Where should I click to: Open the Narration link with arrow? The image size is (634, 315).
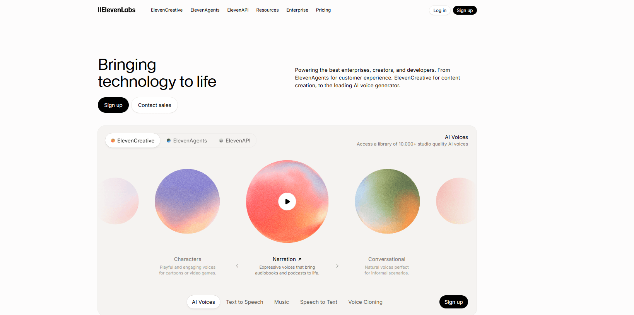coord(287,259)
